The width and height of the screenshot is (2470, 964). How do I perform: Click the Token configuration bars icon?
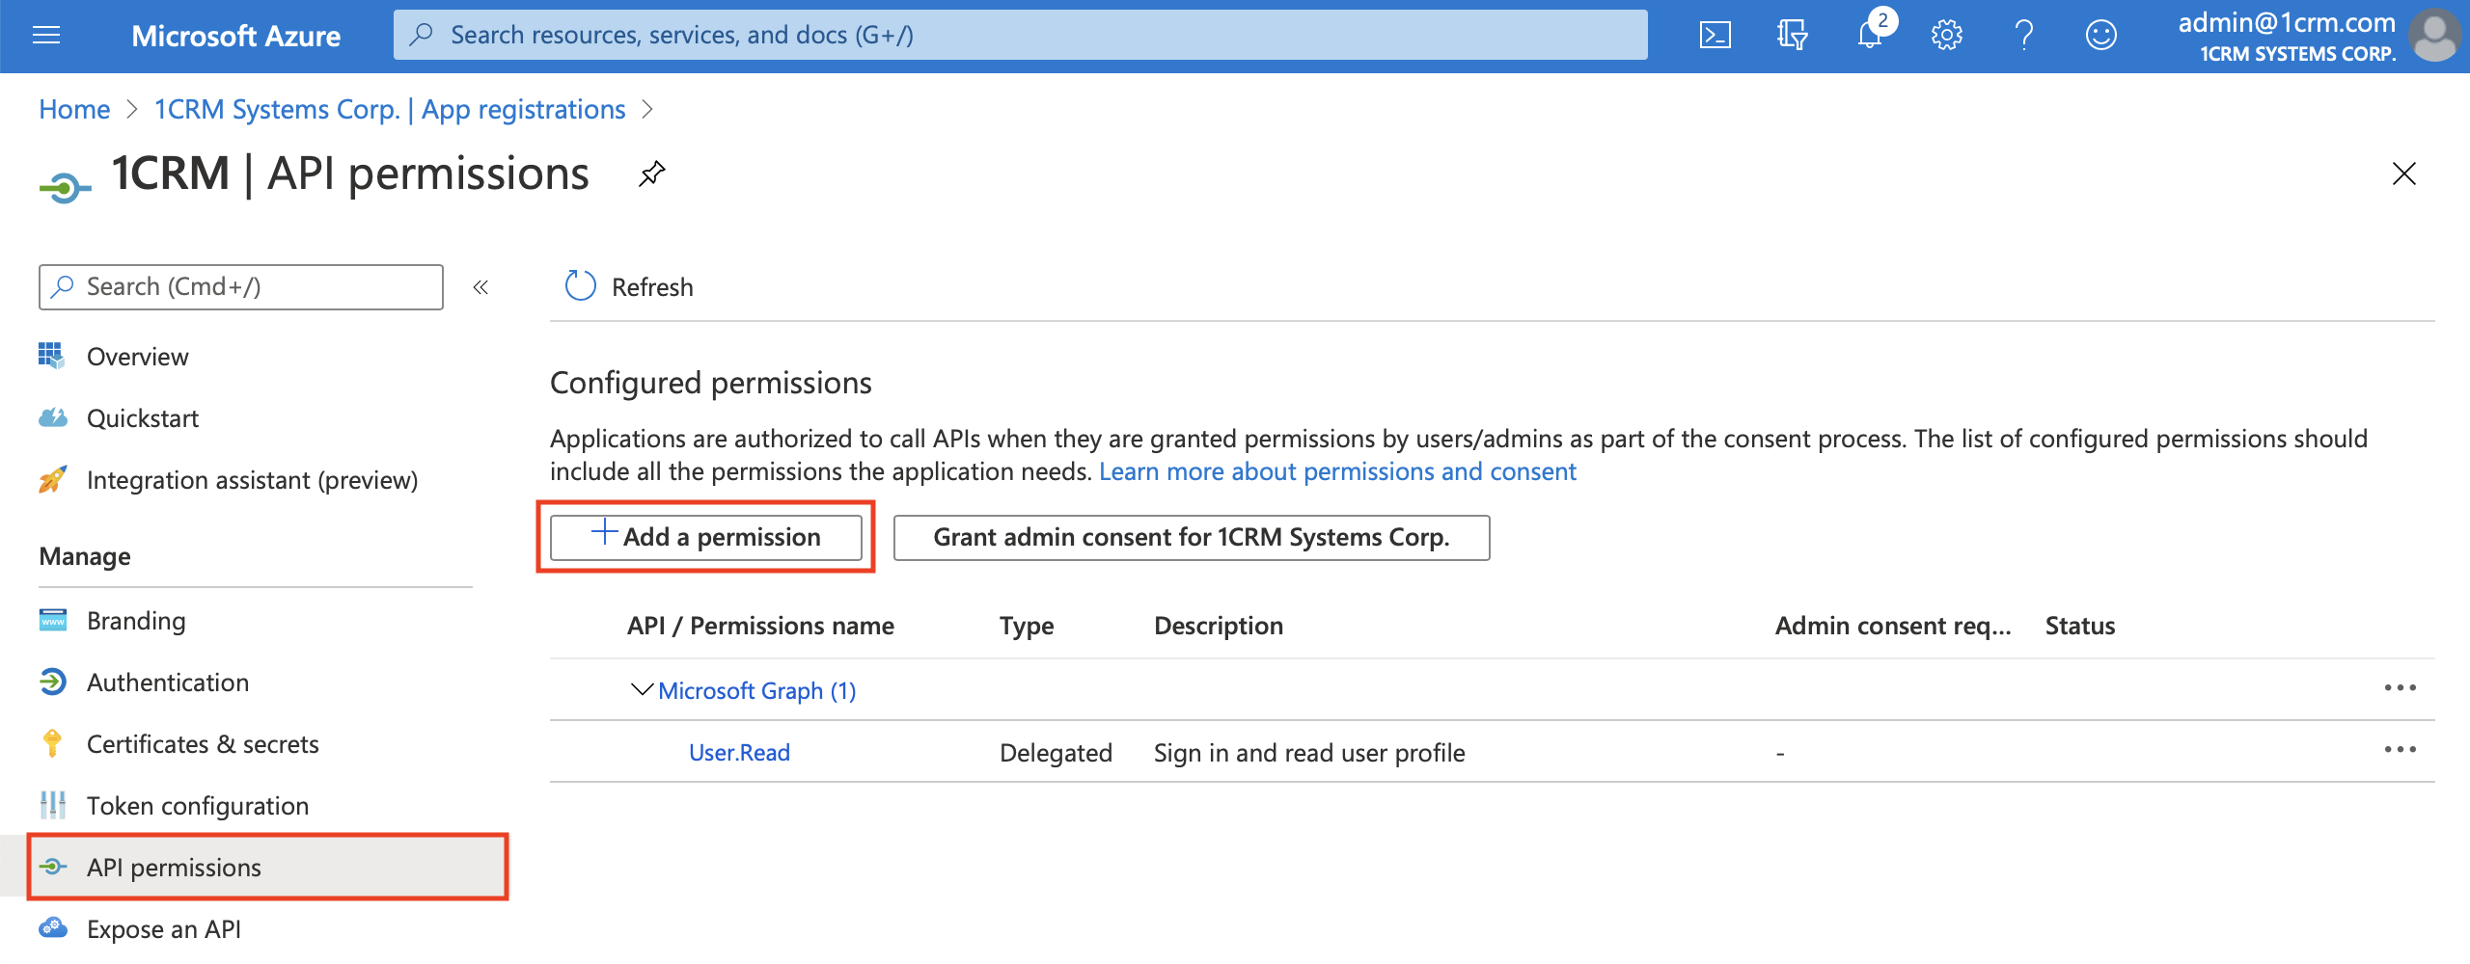[x=52, y=805]
